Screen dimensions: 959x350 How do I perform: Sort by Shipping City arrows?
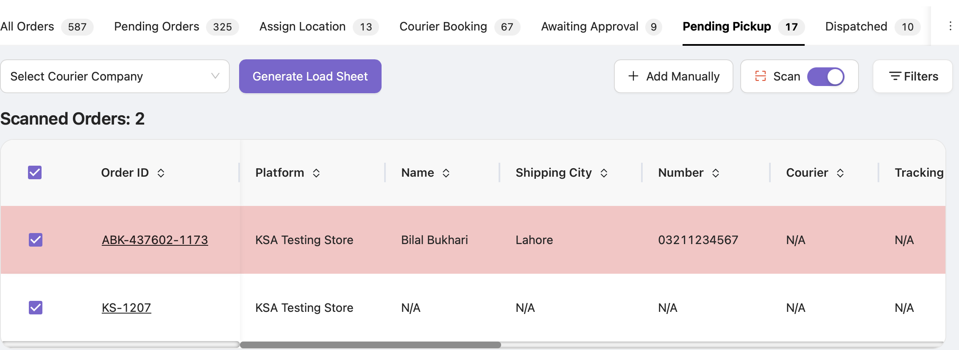[x=604, y=173]
